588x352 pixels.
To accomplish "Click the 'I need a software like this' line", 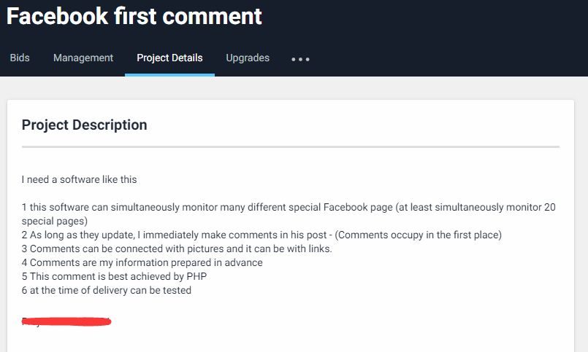I will pyautogui.click(x=79, y=179).
